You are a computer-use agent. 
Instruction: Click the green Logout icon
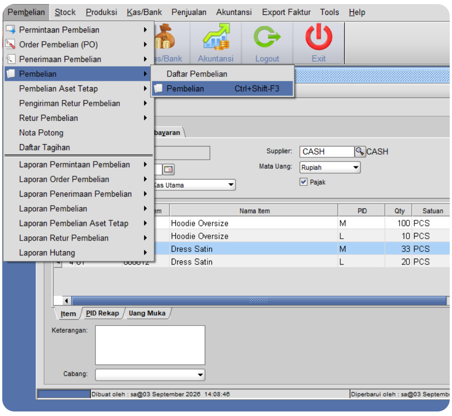tap(267, 37)
